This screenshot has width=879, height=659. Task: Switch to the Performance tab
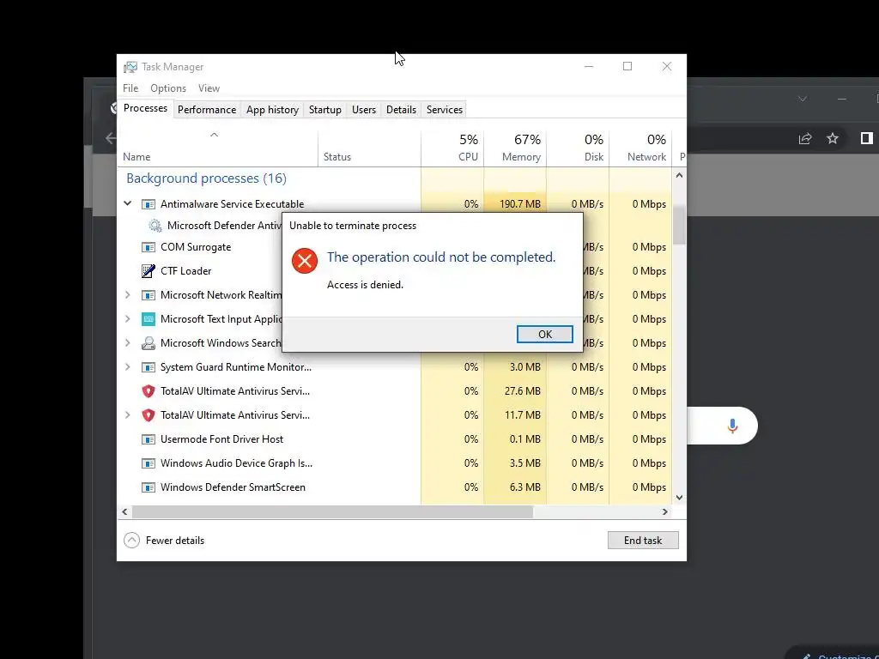pyautogui.click(x=207, y=110)
